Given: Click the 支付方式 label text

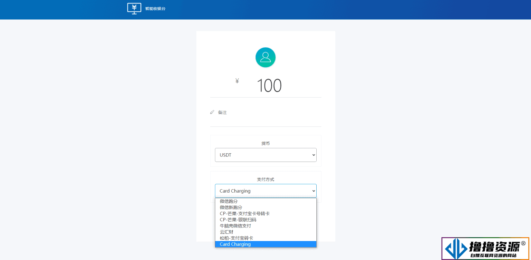Looking at the screenshot, I should pyautogui.click(x=265, y=180).
